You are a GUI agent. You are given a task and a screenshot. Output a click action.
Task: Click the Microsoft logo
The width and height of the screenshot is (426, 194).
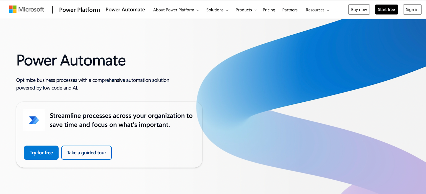pyautogui.click(x=26, y=9)
